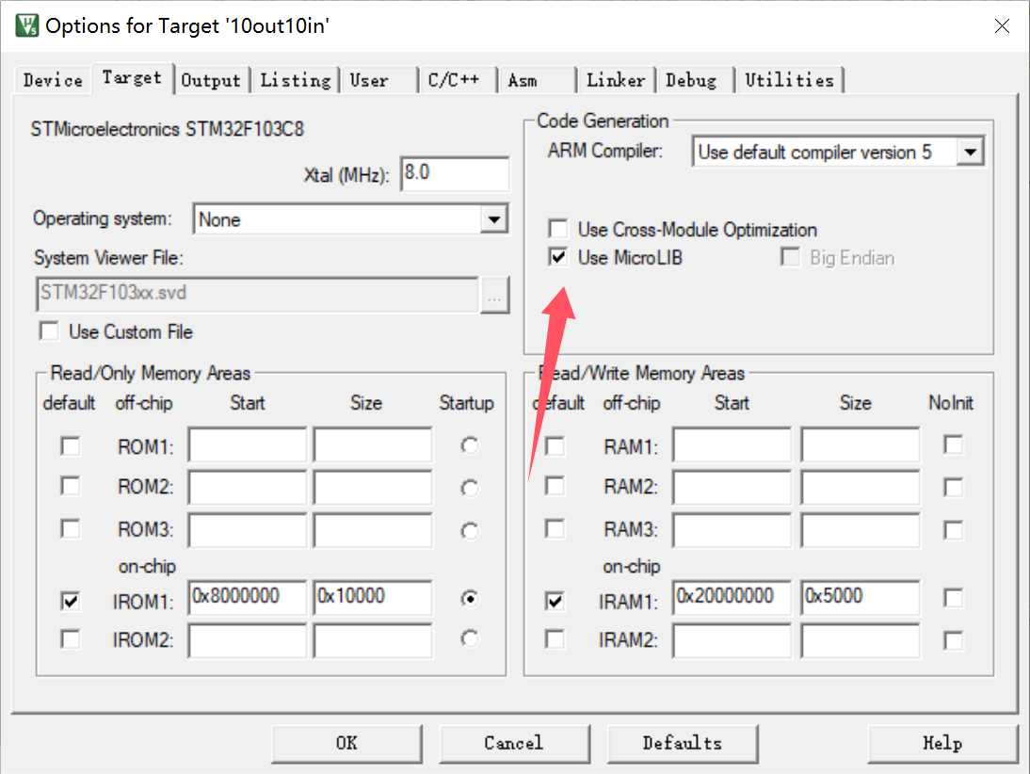This screenshot has width=1030, height=774.
Task: Click the ROM1 Size field
Action: [x=373, y=444]
